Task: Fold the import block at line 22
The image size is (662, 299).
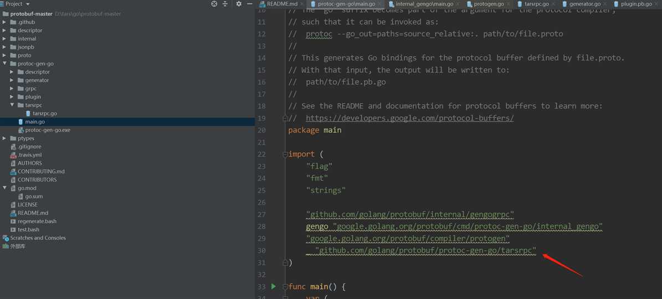Action: pos(285,154)
